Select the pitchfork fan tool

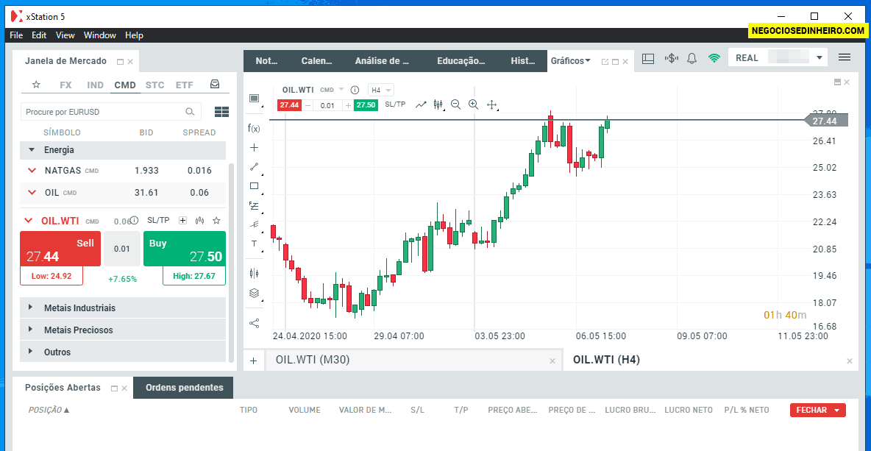pyautogui.click(x=254, y=224)
